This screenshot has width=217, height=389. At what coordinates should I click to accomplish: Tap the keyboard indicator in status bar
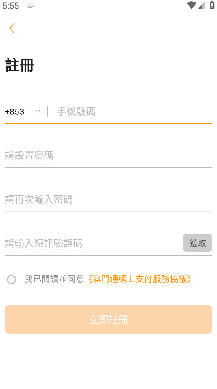click(x=30, y=6)
